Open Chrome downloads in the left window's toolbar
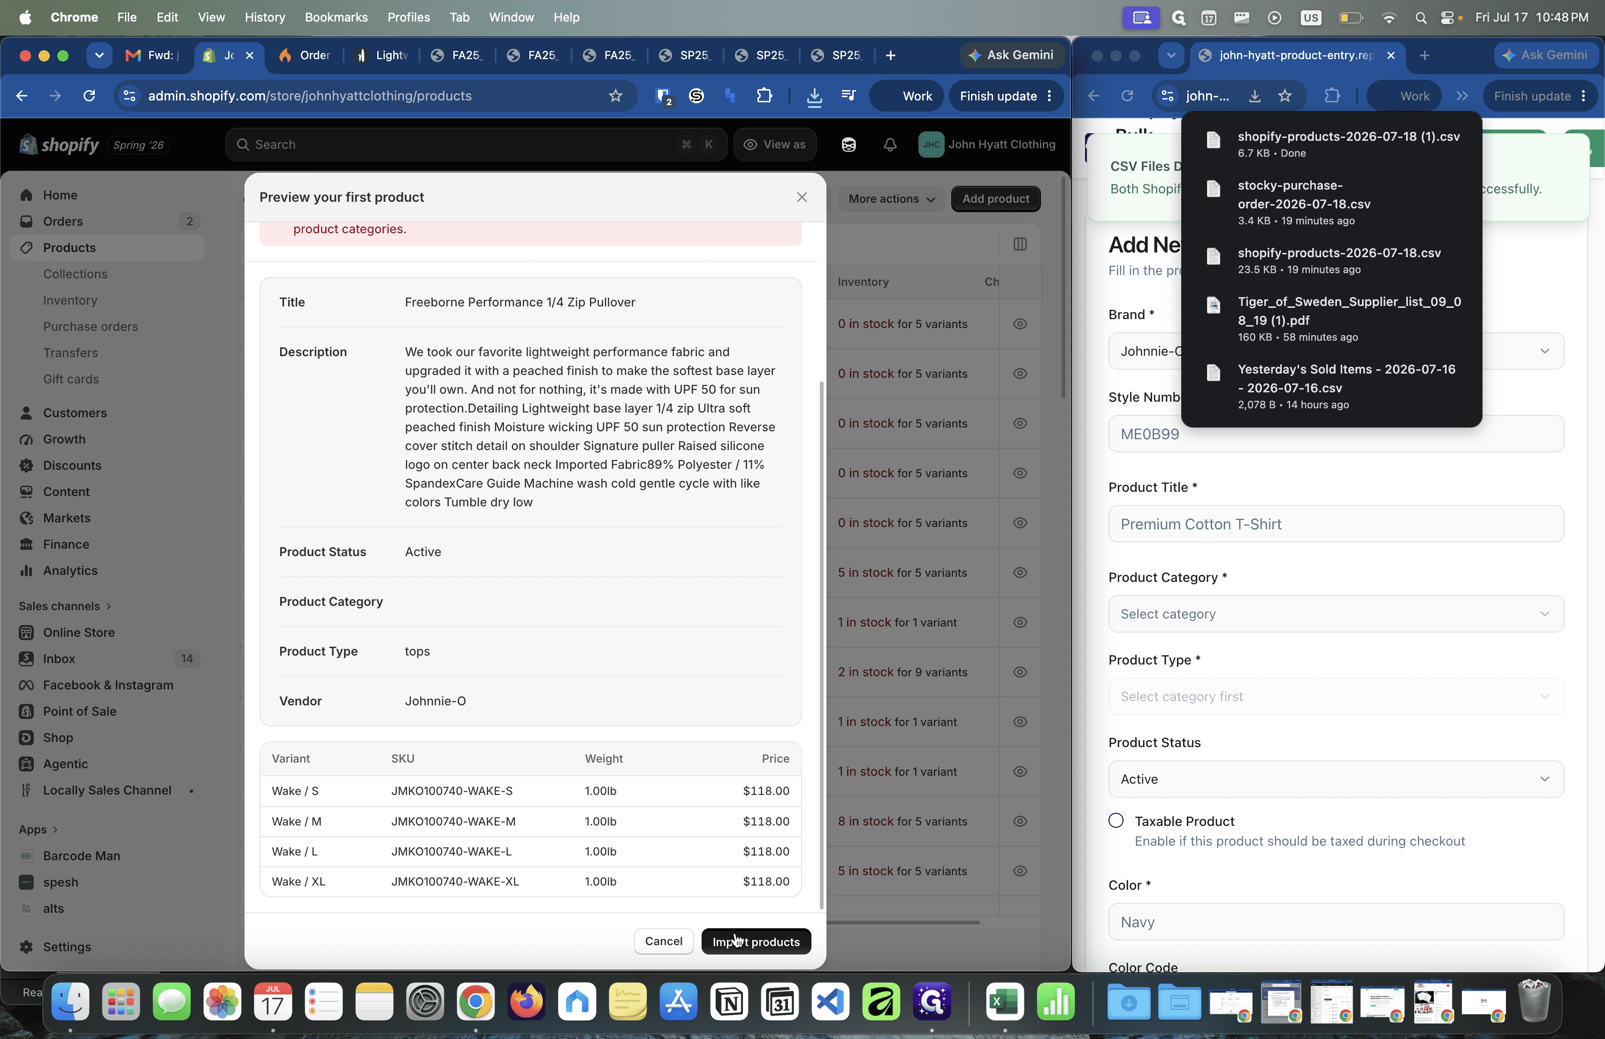The width and height of the screenshot is (1605, 1039). tap(814, 96)
